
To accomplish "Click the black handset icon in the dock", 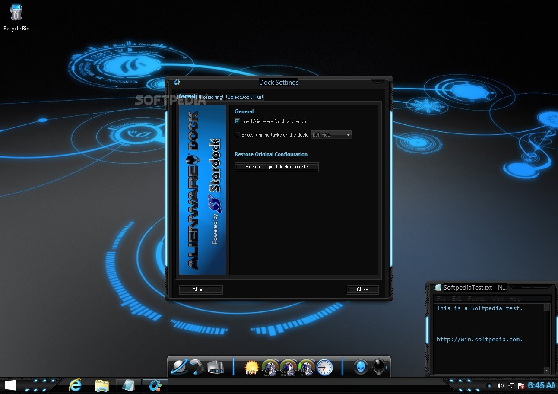I will coord(197,367).
